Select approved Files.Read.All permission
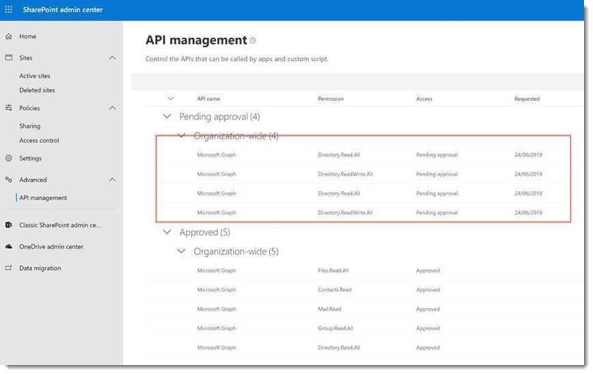Screen dimensions: 593x374 tap(333, 271)
